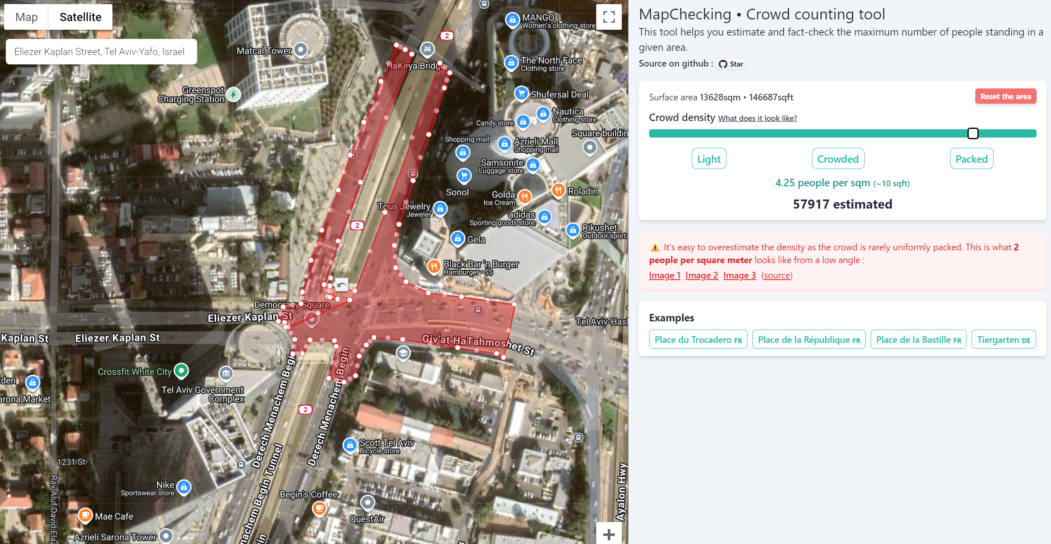The image size is (1051, 544).
Task: Click the crowd density slider handle
Action: coord(973,133)
